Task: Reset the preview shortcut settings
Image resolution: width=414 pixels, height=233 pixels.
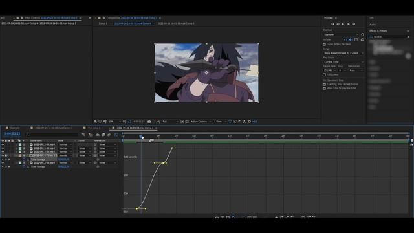Action: pyautogui.click(x=362, y=34)
